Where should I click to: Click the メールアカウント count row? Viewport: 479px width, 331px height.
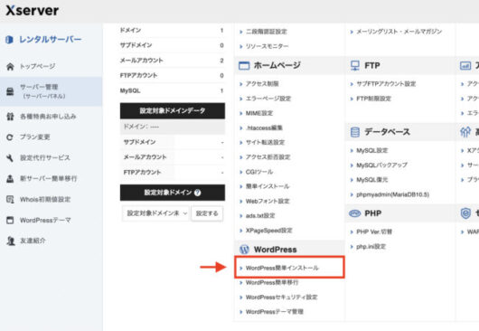(172, 61)
